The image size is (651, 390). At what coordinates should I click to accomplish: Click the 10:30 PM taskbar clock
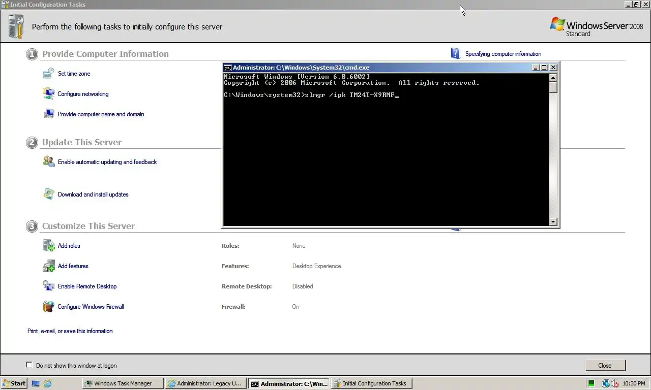(x=634, y=383)
